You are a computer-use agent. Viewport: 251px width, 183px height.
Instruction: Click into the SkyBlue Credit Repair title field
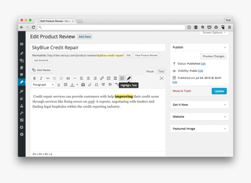98,47
